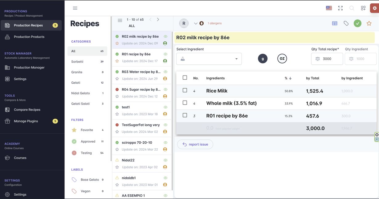This screenshot has height=199, width=379.
Task: Open Production Products in sidebar
Action: [29, 37]
